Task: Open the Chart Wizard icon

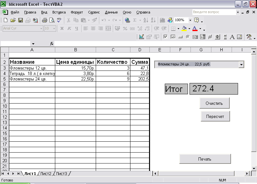Action: coord(163,20)
